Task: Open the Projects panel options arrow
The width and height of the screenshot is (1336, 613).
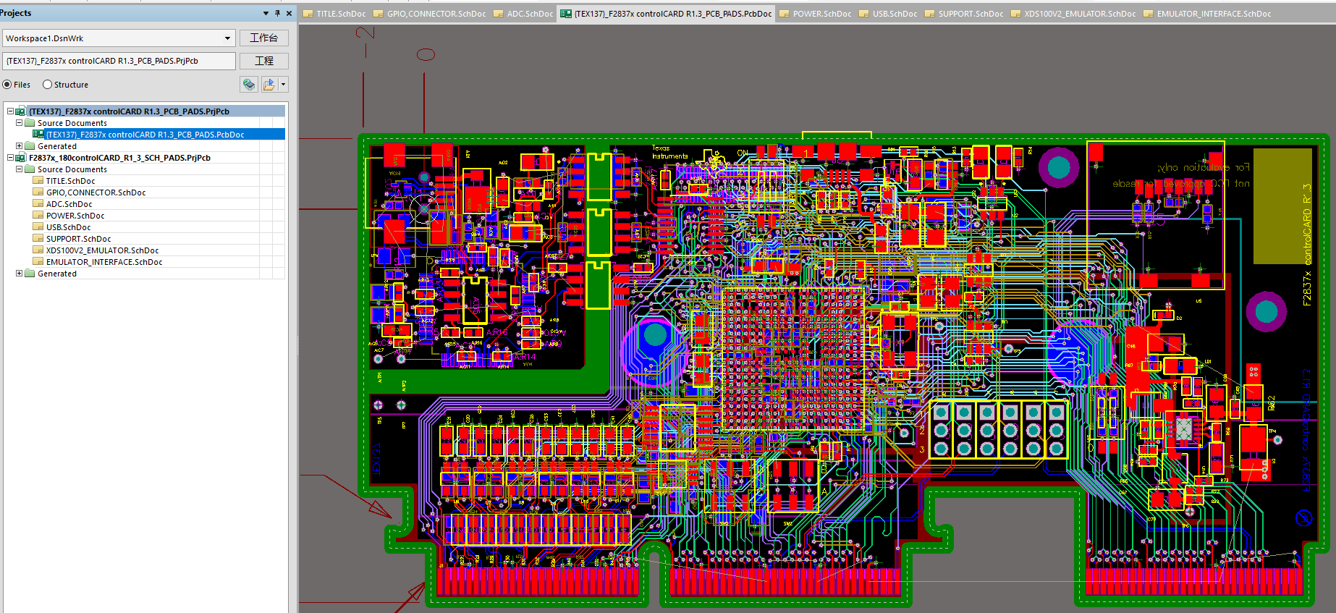Action: (266, 13)
